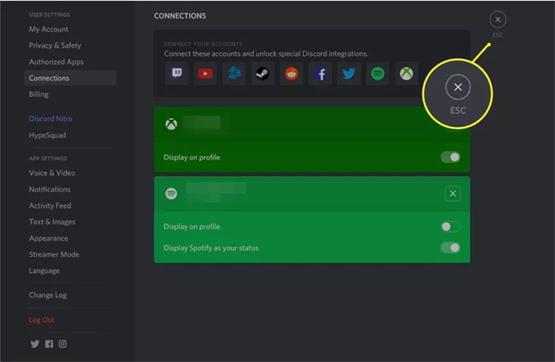
Task: Connect a Facebook account
Action: (320, 73)
